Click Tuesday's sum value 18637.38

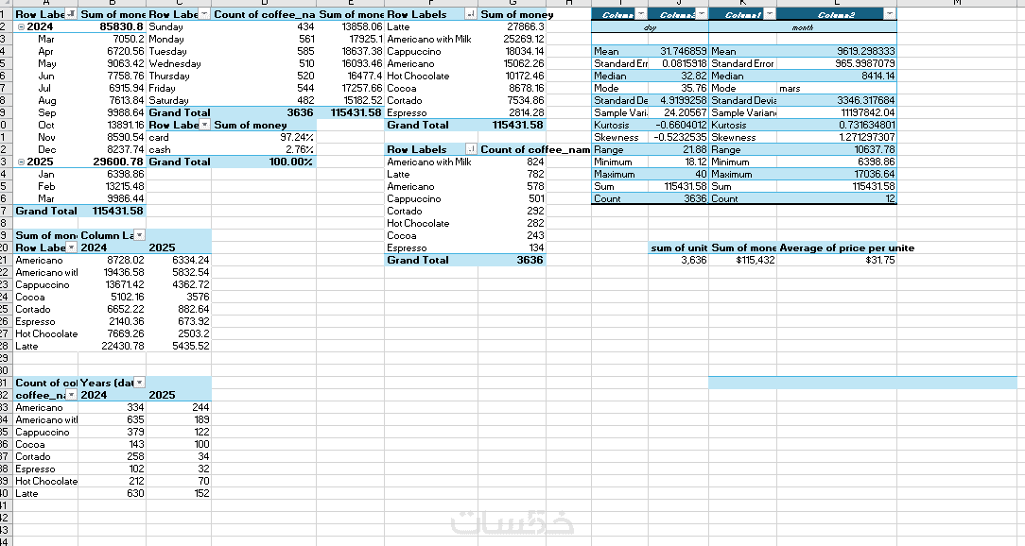pos(351,51)
